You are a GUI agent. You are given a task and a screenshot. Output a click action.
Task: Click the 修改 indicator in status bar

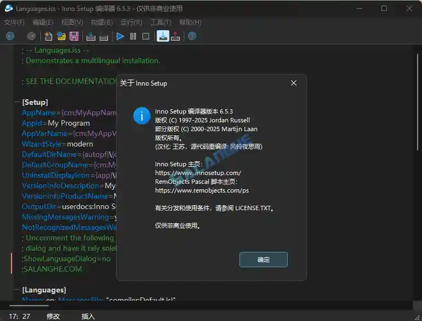point(53,316)
